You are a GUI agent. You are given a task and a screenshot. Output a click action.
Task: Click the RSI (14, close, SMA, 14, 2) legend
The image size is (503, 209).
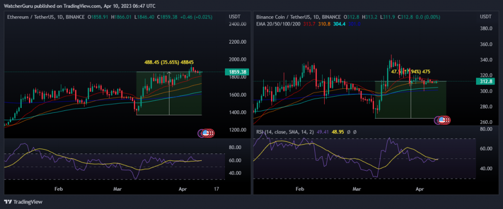(x=284, y=131)
